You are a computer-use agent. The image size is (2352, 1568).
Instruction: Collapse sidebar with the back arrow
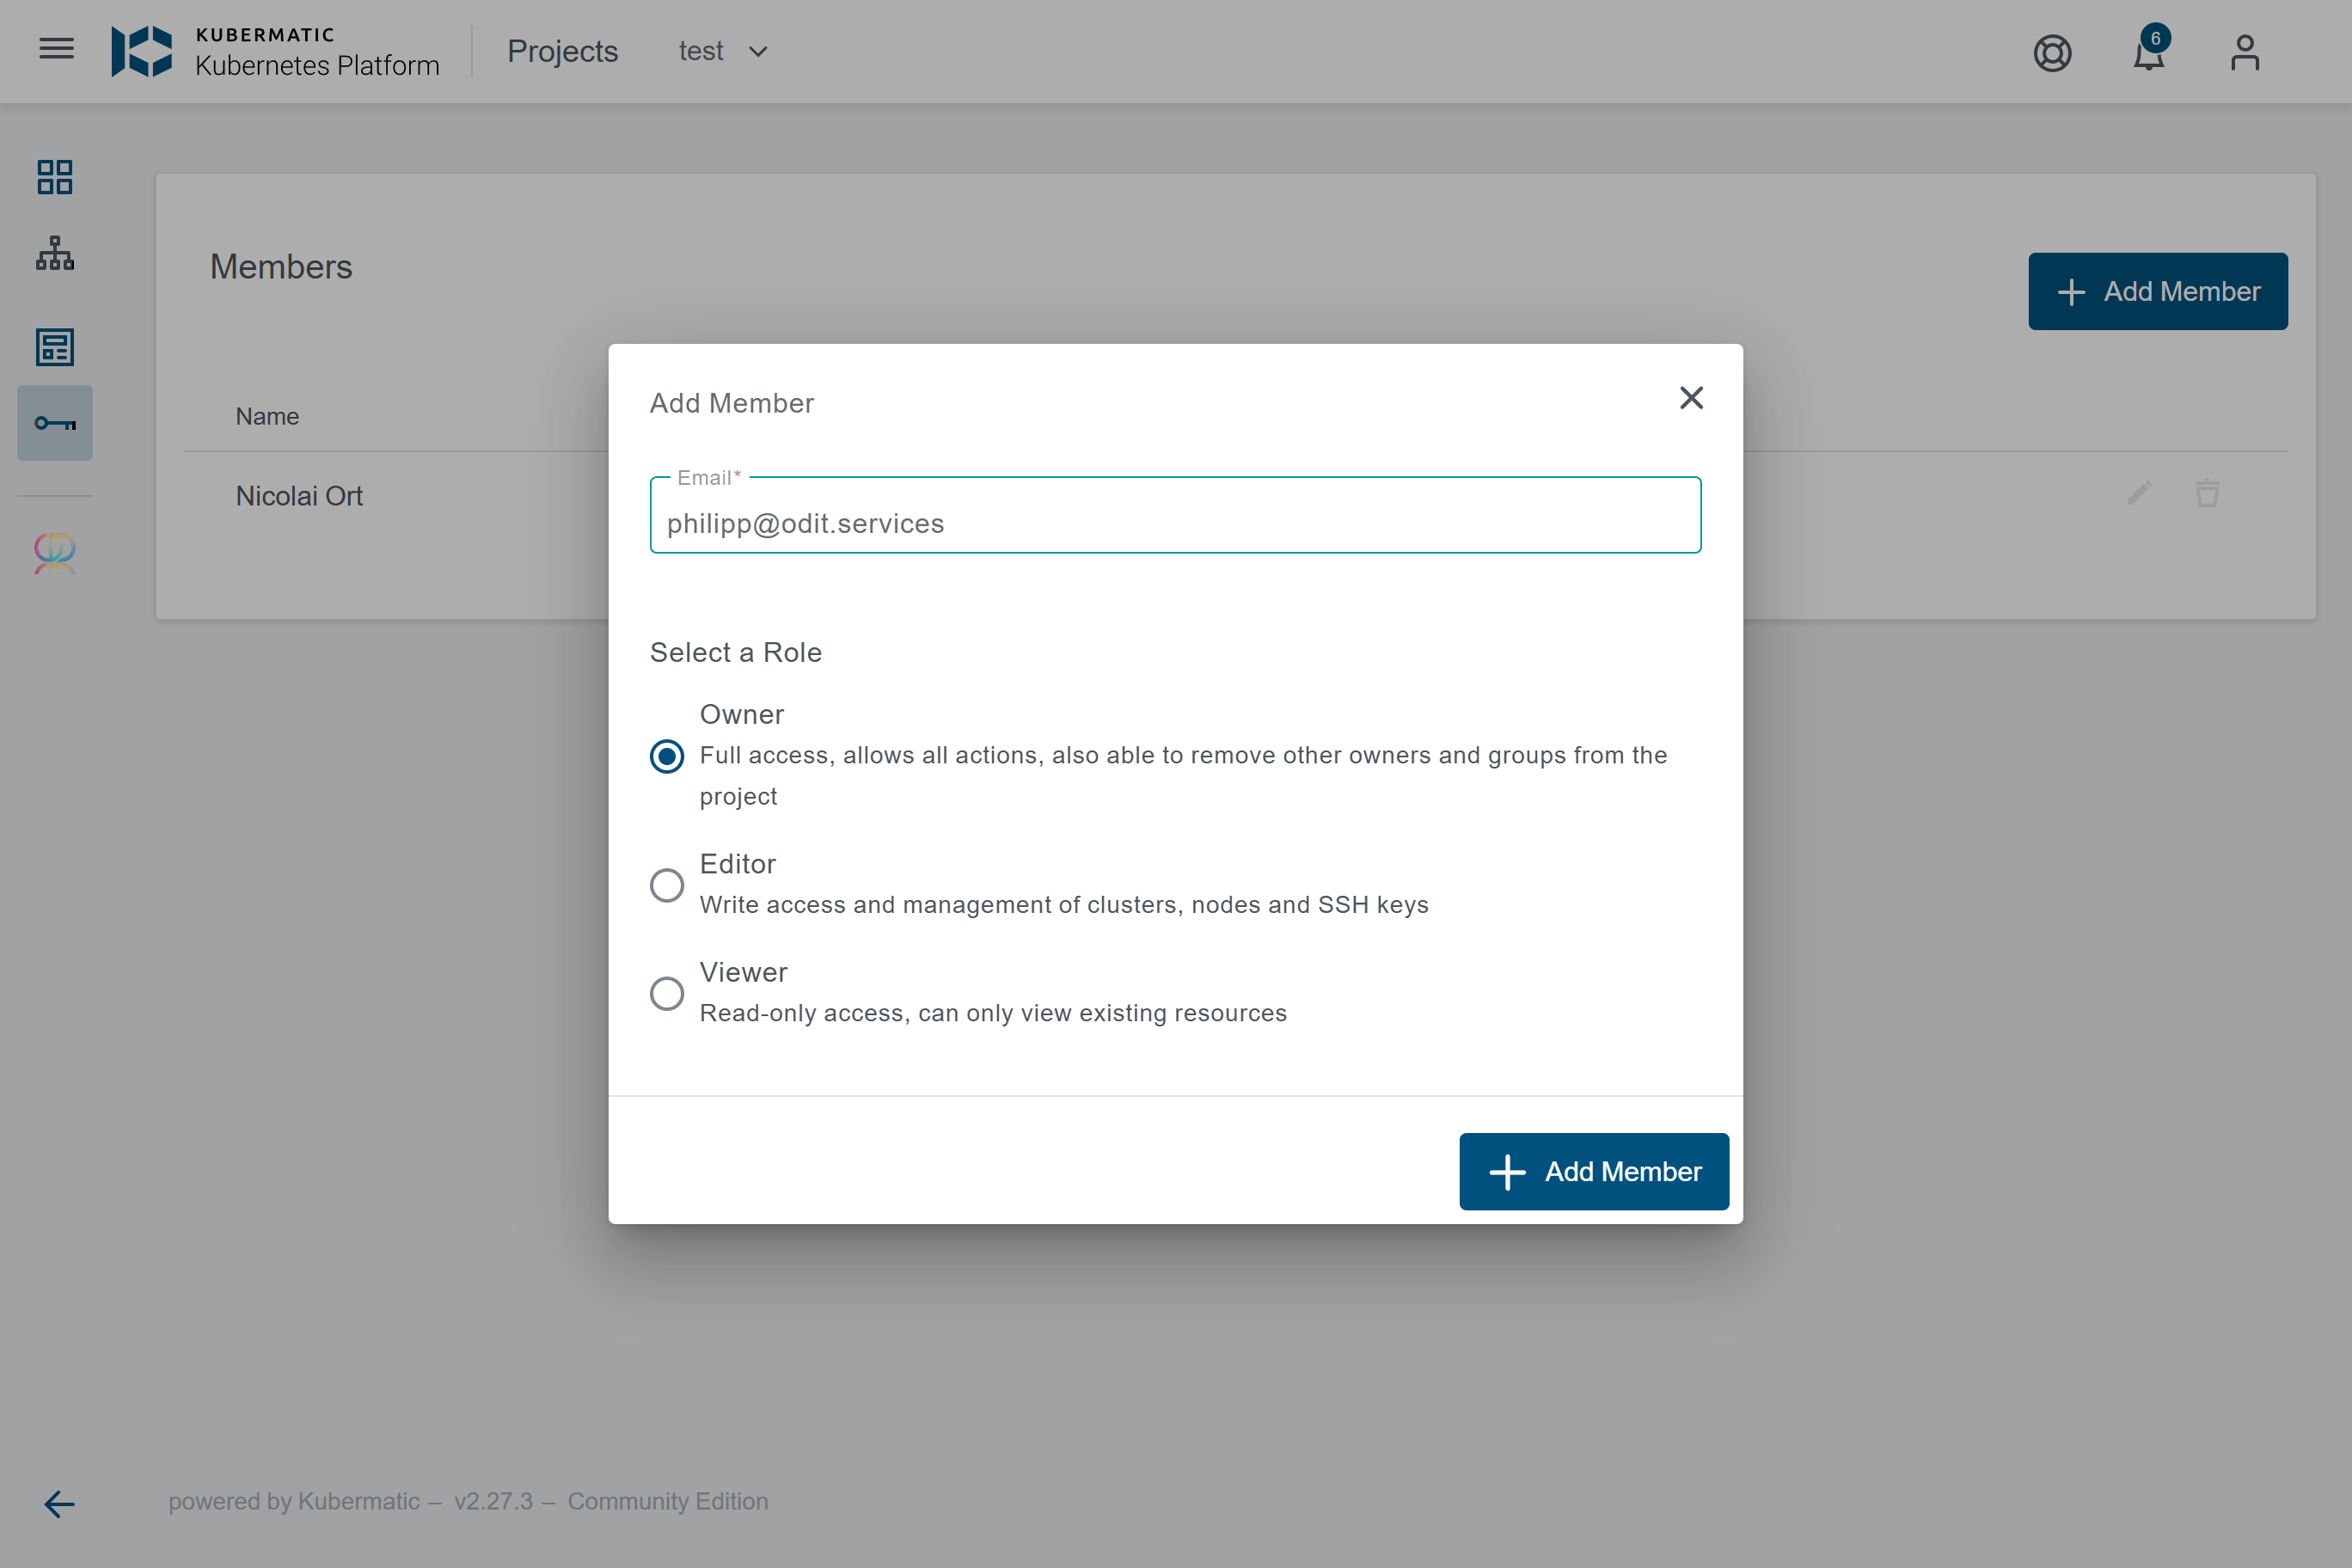point(59,1503)
